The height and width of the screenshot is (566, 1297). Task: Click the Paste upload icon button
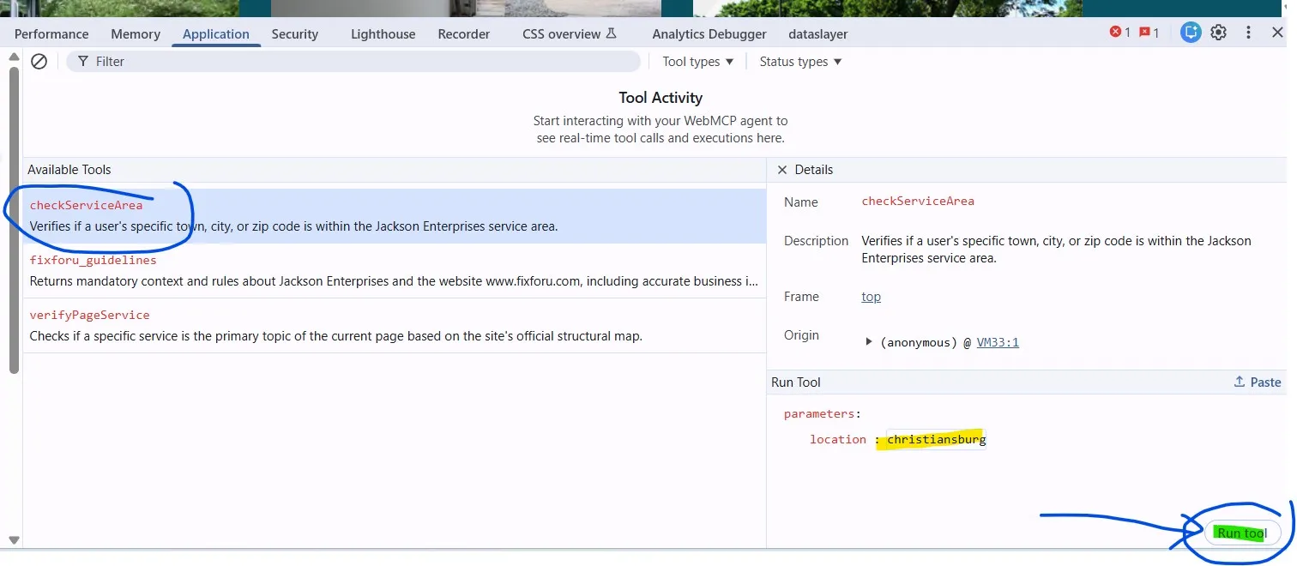pyautogui.click(x=1257, y=382)
